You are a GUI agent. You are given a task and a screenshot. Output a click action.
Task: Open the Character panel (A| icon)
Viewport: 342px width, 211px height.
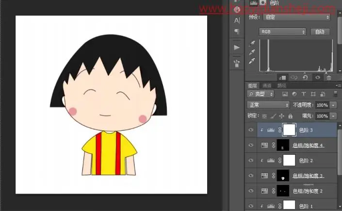click(x=237, y=20)
